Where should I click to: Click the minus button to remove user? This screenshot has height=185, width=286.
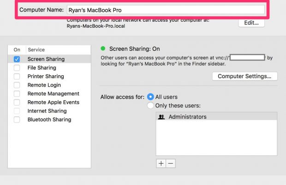[x=171, y=163]
